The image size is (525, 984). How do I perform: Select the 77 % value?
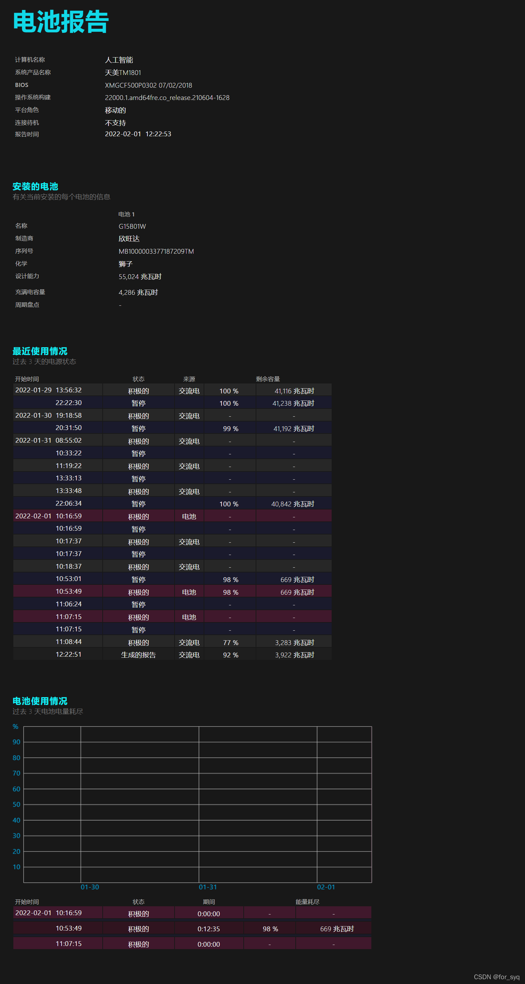click(x=231, y=643)
